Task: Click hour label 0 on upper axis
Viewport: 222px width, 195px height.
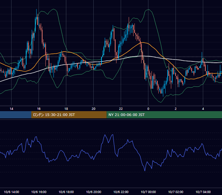Action: point(148,109)
